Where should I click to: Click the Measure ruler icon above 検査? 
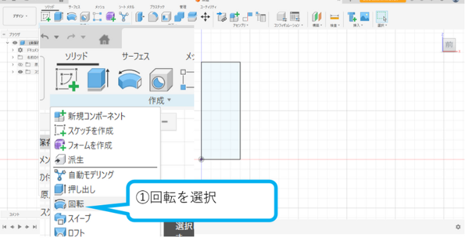(x=334, y=17)
